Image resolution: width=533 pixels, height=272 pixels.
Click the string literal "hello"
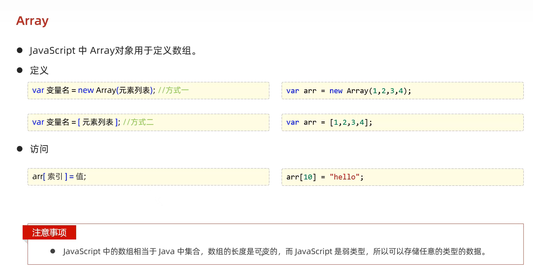344,177
